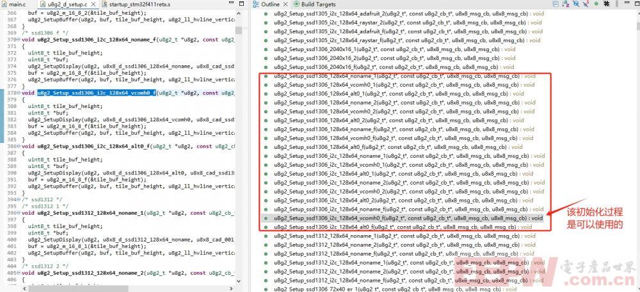
Task: Click icon of u8g2_Setup_ssd1306_128x64_vcomh0_2 outline item
Action: pos(266,111)
